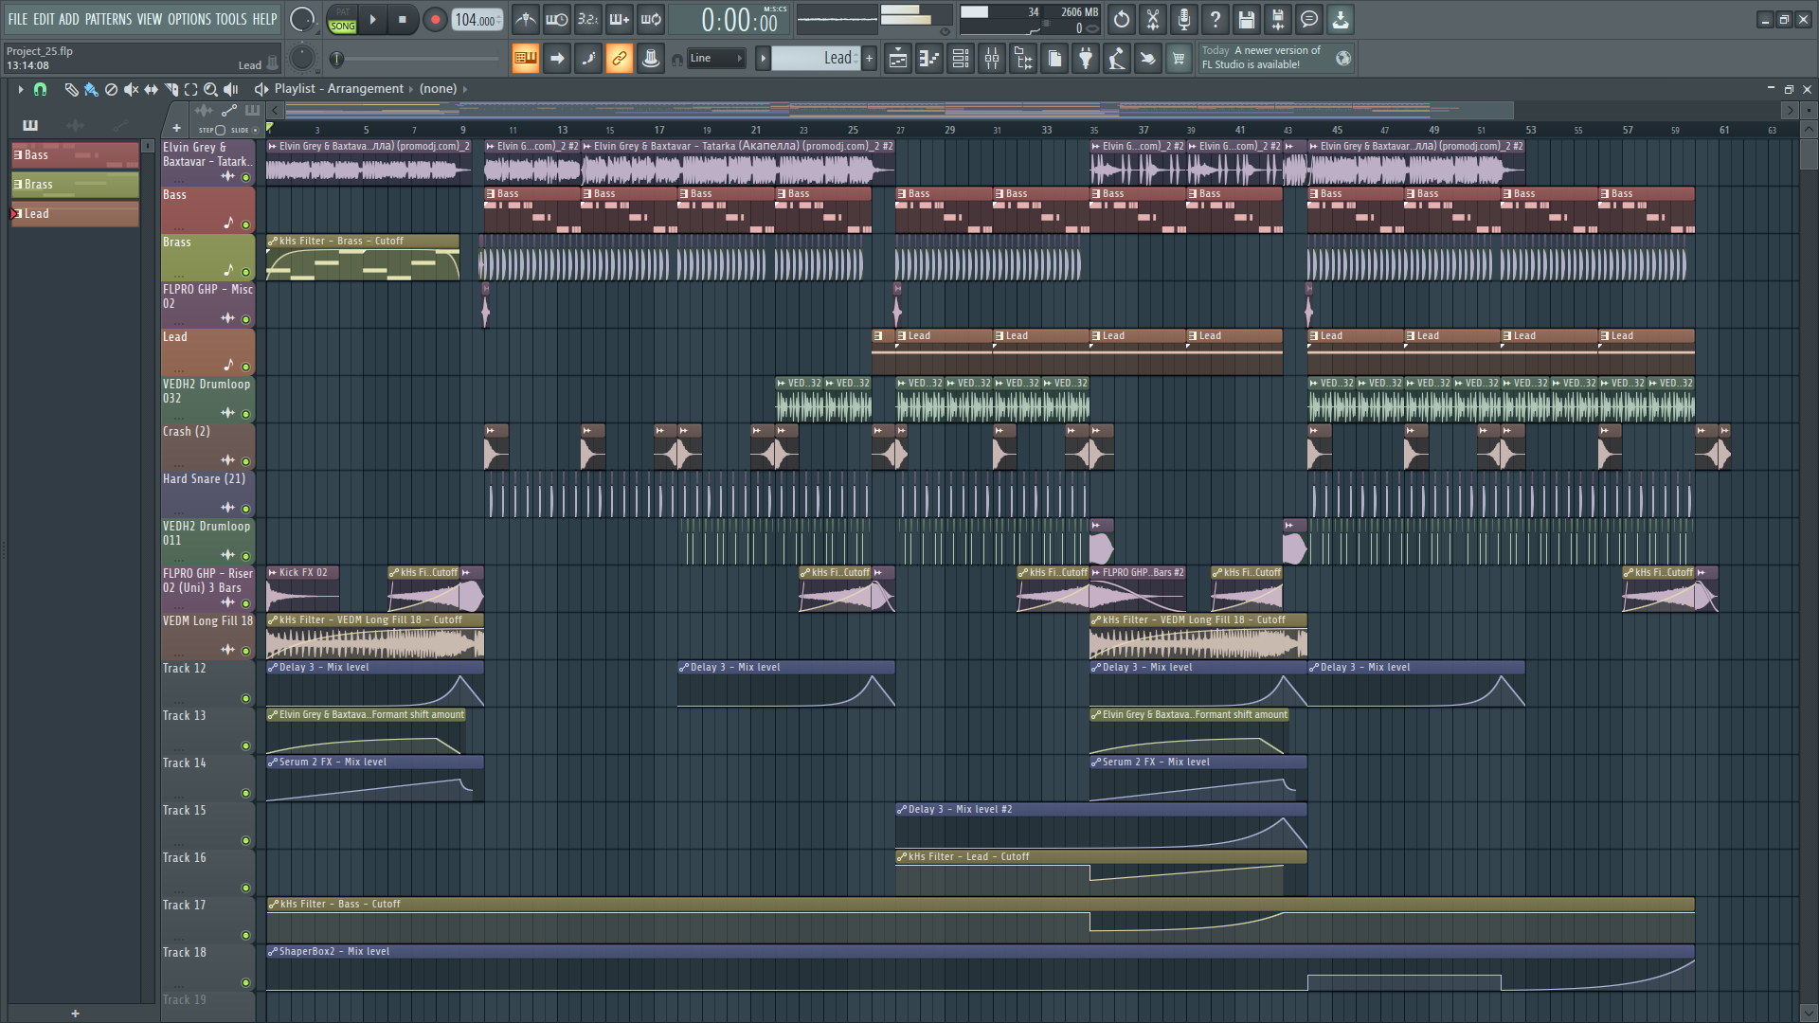The height and width of the screenshot is (1023, 1819).
Task: Open the PATTERNS menu
Action: pyautogui.click(x=108, y=19)
